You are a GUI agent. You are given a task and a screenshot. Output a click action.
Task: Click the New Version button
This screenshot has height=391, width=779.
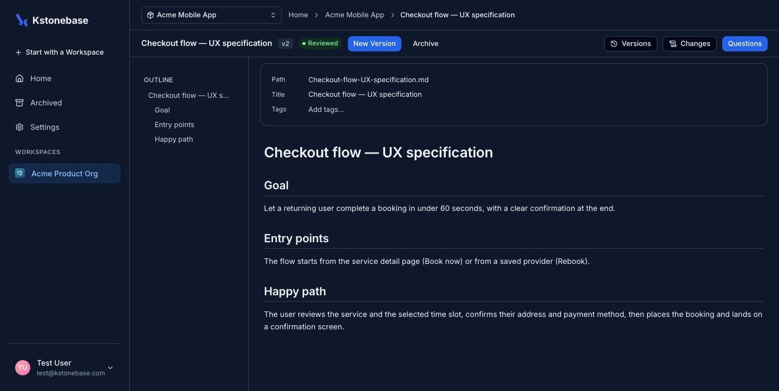(374, 44)
